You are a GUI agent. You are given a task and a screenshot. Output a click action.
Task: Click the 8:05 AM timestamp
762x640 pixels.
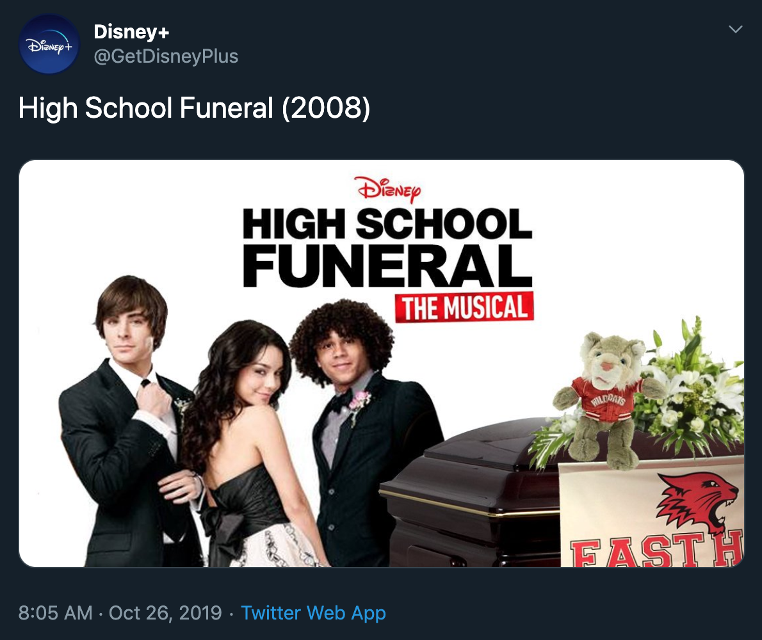tap(55, 613)
